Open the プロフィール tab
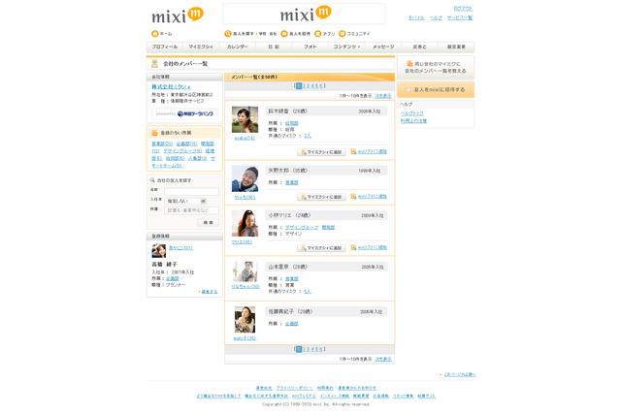 [165, 47]
